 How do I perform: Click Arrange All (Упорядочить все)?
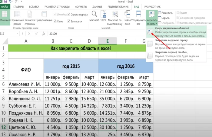tap(139, 17)
